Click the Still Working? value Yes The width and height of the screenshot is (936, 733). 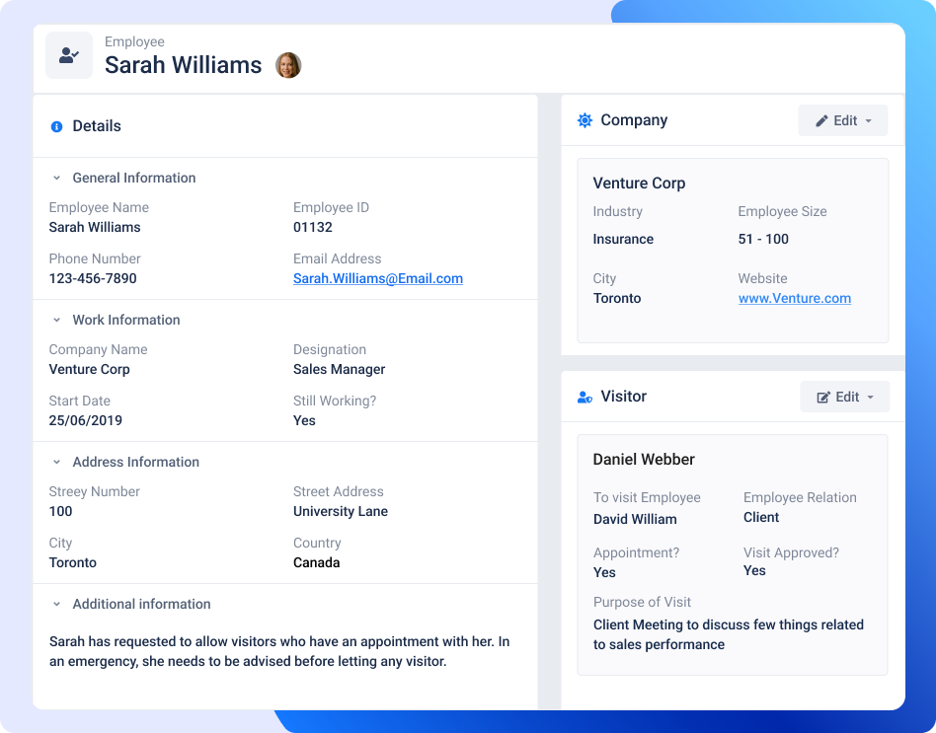[304, 420]
